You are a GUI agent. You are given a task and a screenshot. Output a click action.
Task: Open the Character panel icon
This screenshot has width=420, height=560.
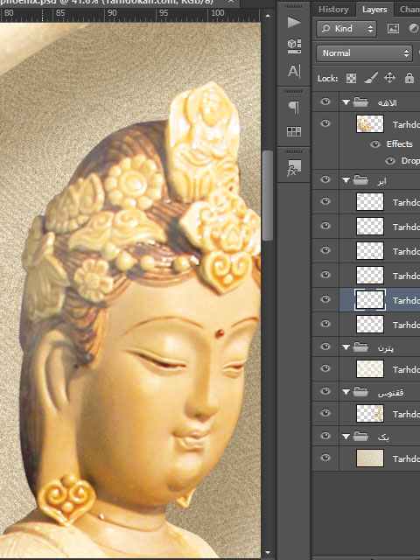[294, 71]
